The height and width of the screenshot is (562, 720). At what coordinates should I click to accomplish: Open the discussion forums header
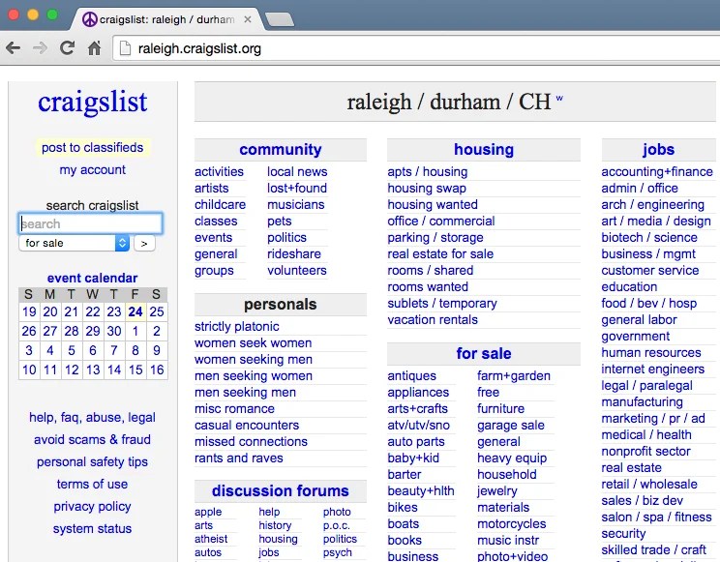(281, 490)
